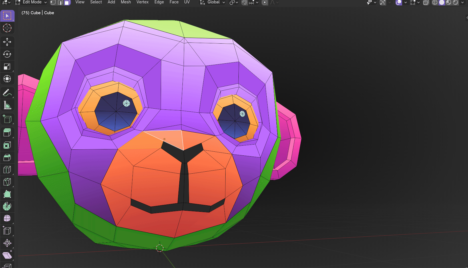Enable proportional editing

(x=265, y=2)
